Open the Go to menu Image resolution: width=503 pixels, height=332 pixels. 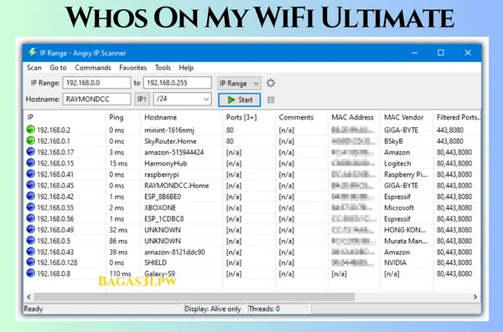point(58,68)
